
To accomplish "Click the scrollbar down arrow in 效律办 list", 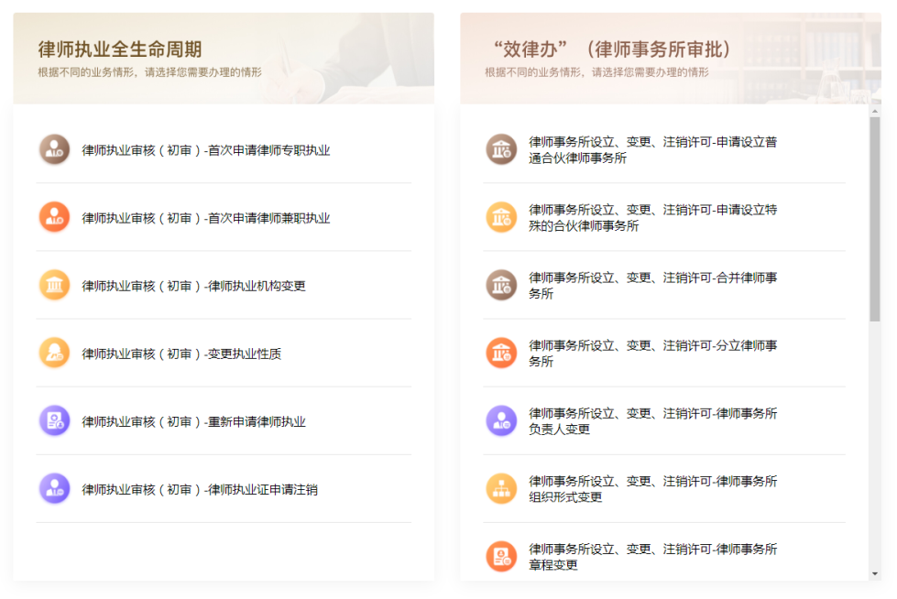I will click(x=875, y=573).
